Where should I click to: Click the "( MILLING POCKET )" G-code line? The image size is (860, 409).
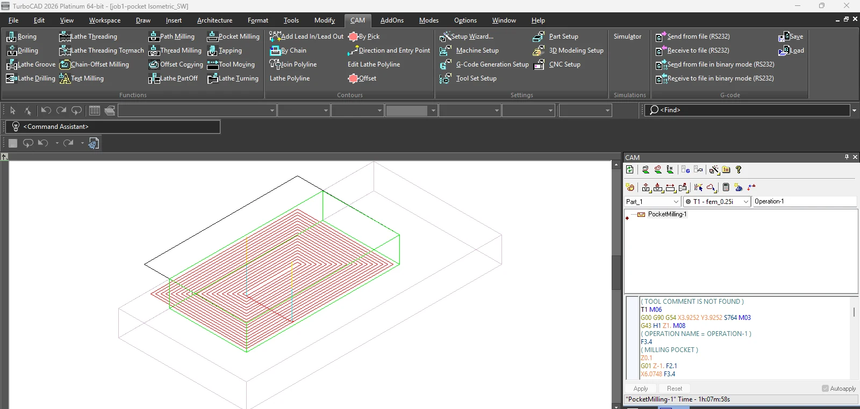tap(669, 350)
